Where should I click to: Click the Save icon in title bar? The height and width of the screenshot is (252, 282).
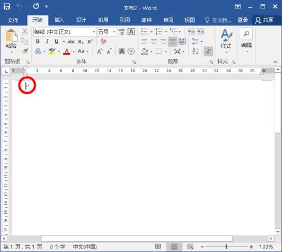7,6
